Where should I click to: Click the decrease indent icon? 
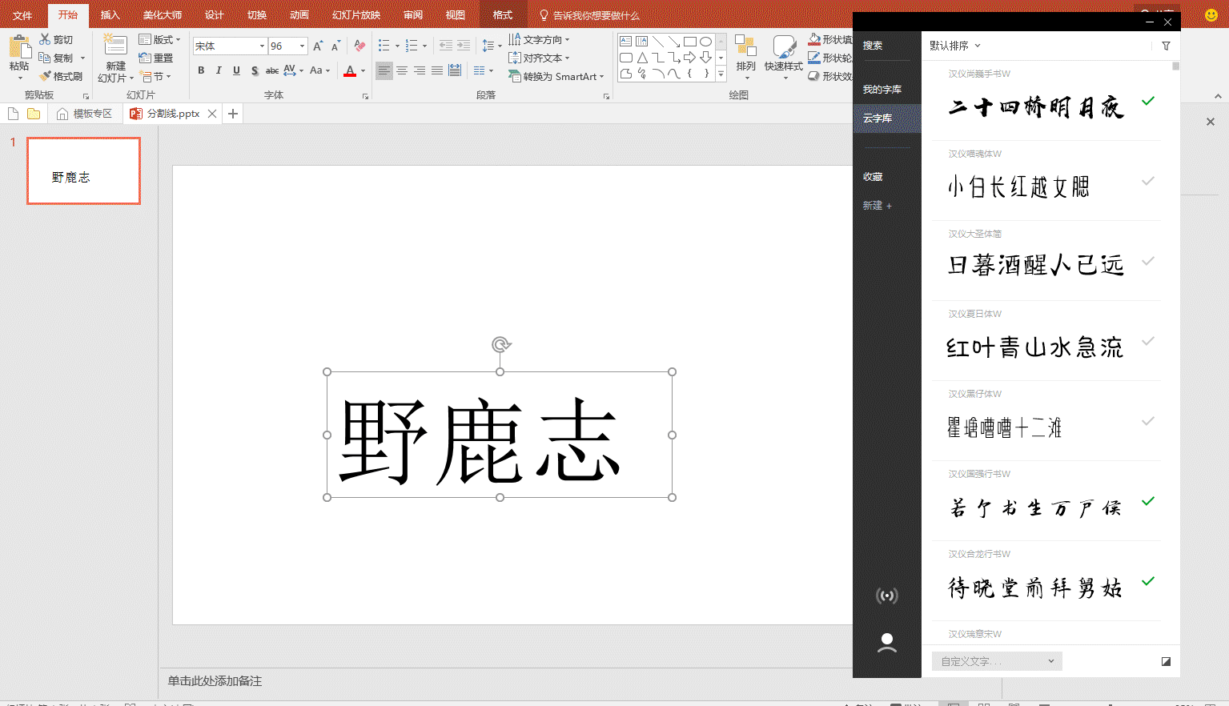tap(446, 46)
